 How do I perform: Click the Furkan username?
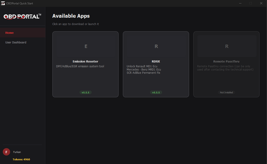[x=17, y=152]
